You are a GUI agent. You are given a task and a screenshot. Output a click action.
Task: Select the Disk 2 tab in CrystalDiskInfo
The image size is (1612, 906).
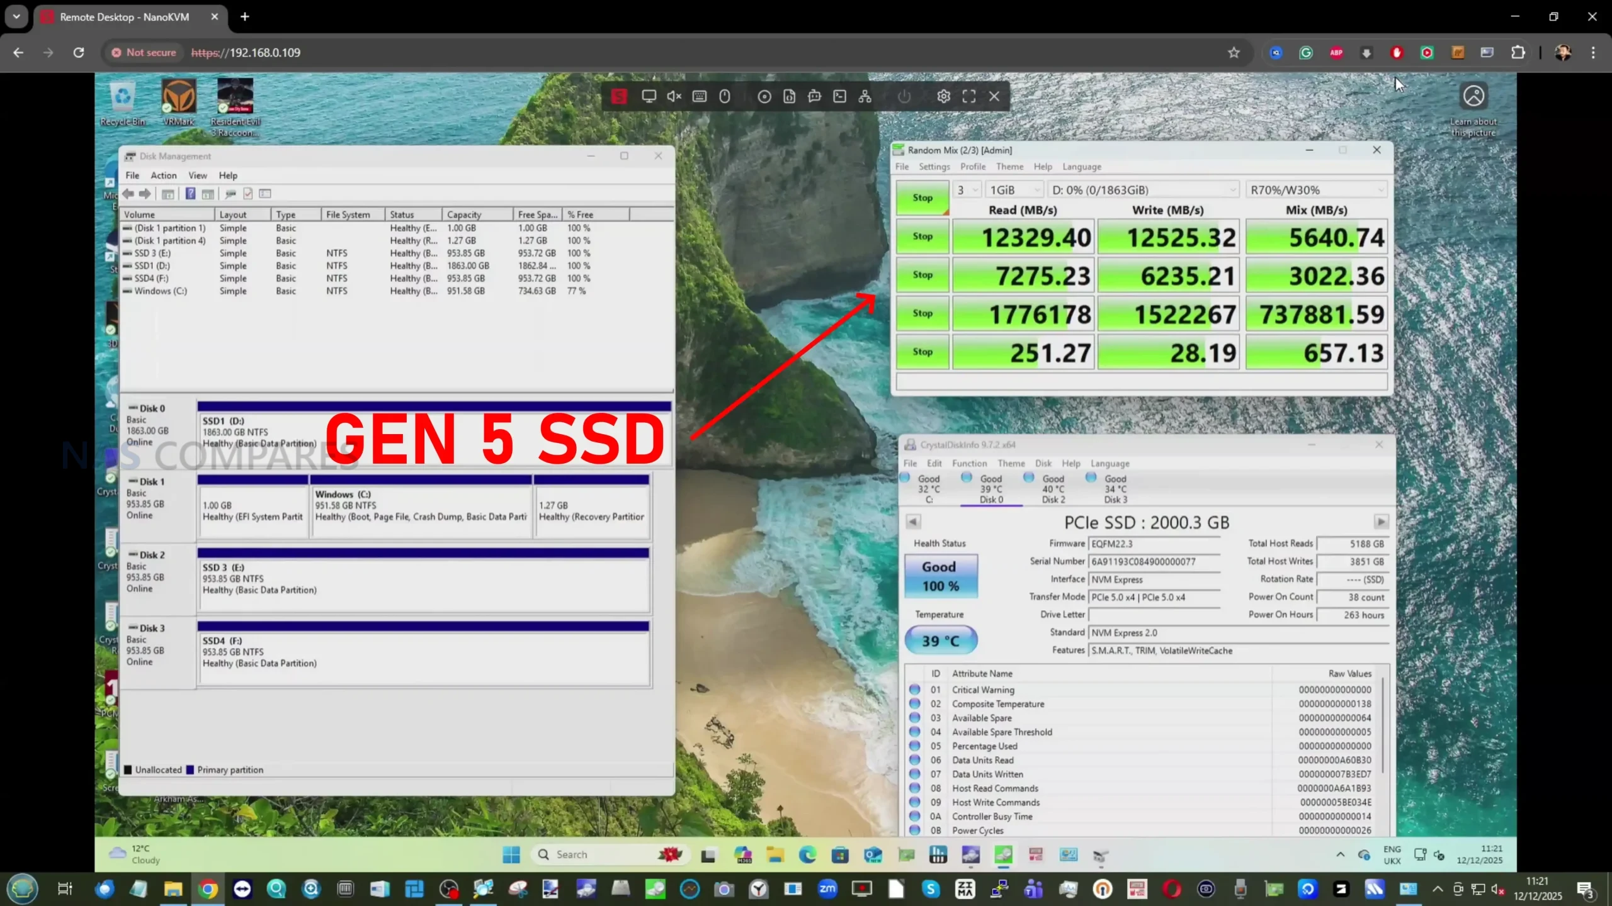pyautogui.click(x=1053, y=489)
